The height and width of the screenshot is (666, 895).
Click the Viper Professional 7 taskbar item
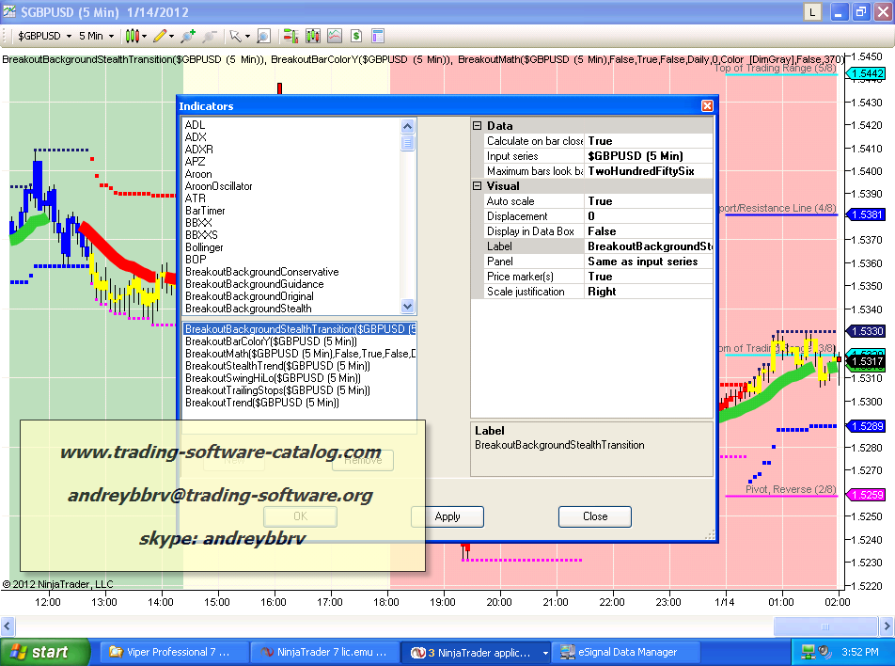[175, 652]
